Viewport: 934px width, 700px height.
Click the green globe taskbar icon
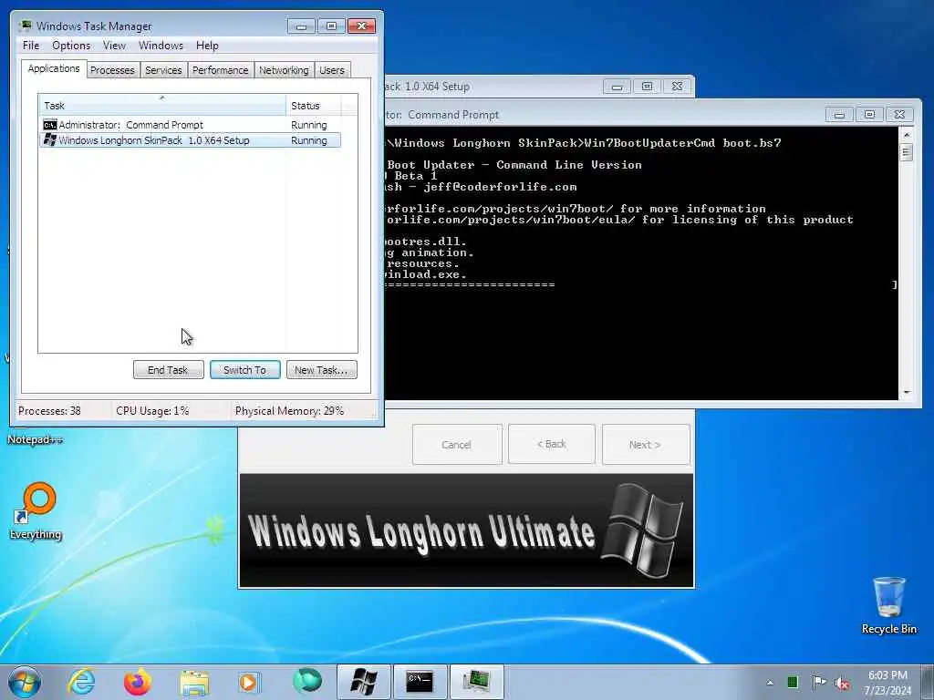click(x=306, y=681)
